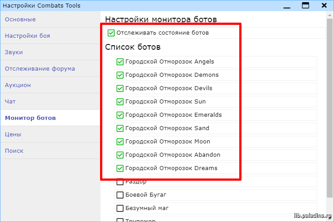
Task: Toggle Городской Отморозок Dreams checkbox
Action: click(120, 168)
